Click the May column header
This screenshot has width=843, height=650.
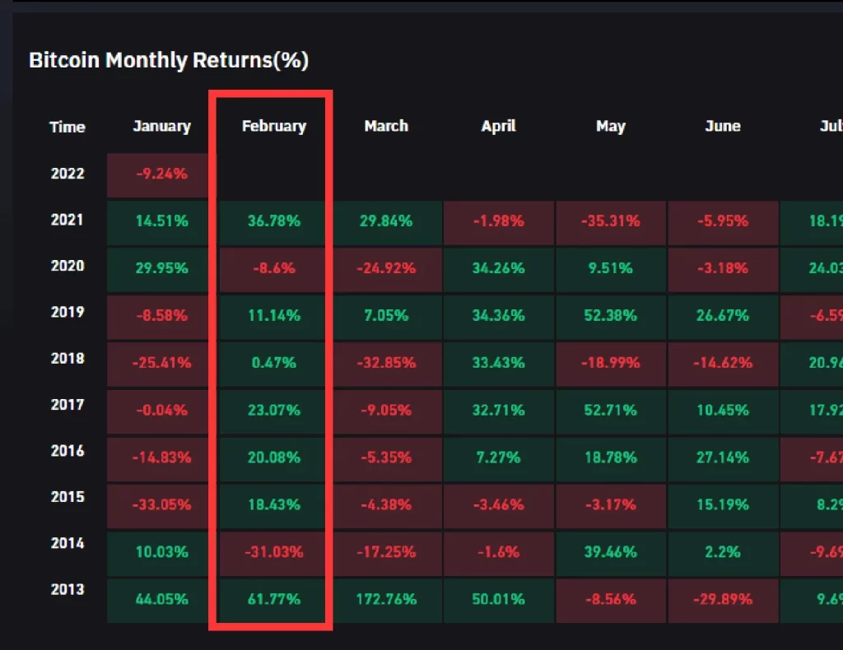[611, 126]
